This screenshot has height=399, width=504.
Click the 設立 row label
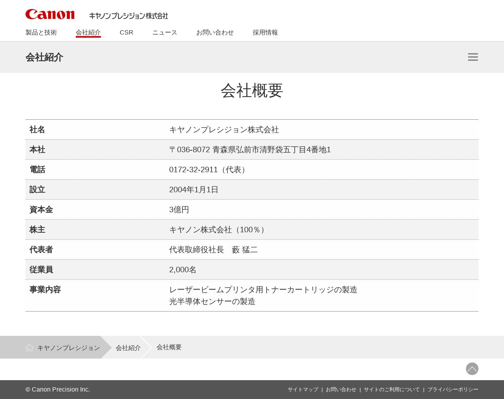37,189
